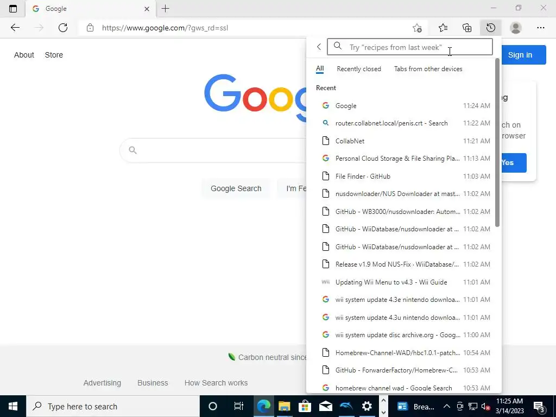
Task: Open Mail app from taskbar
Action: tap(326, 406)
